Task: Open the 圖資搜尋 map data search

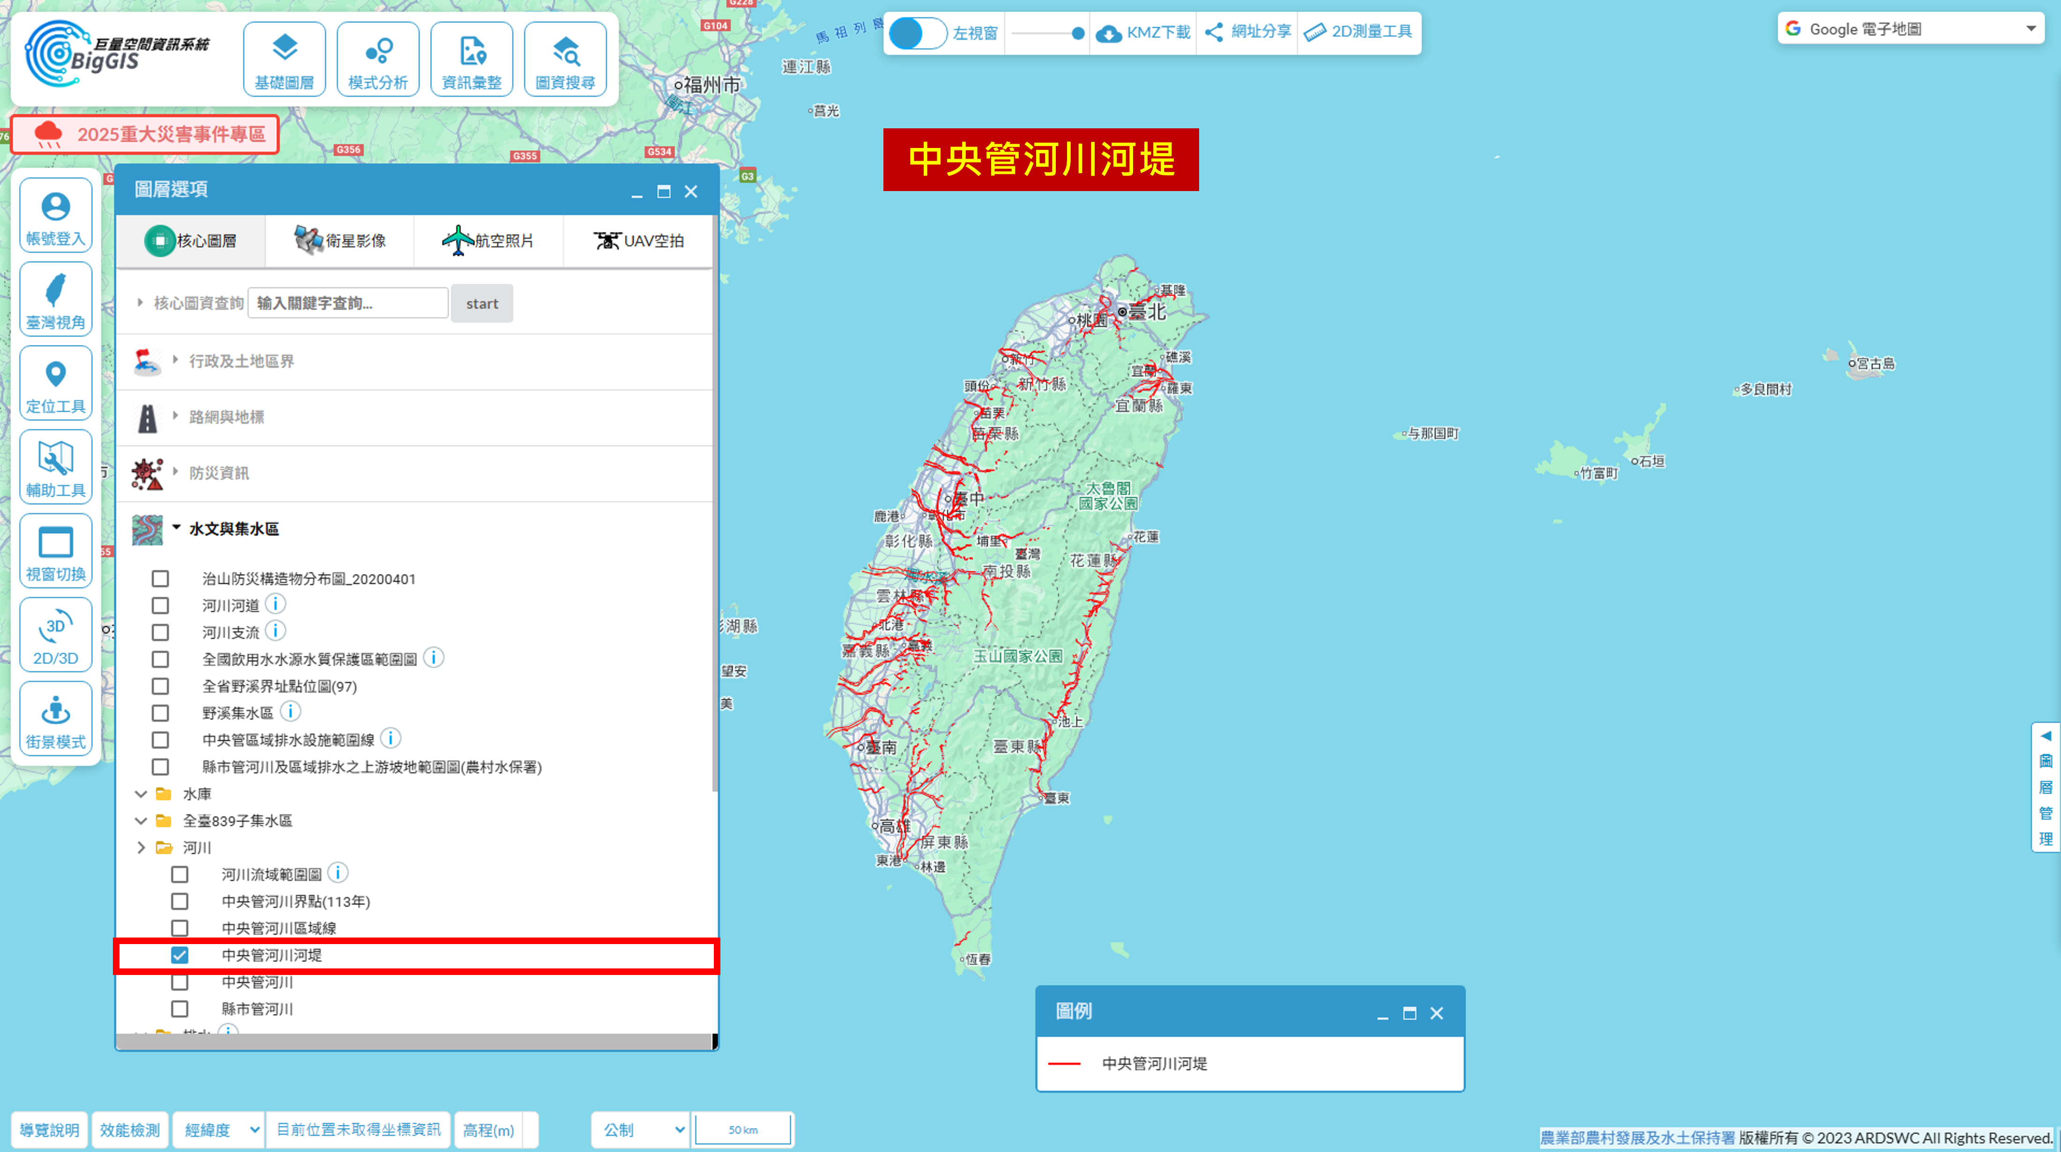Action: click(x=565, y=59)
